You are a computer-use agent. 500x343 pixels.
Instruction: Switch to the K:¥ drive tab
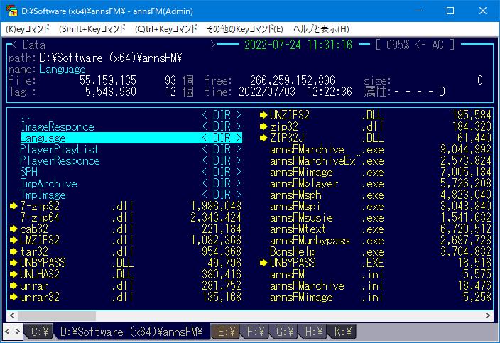pyautogui.click(x=343, y=332)
